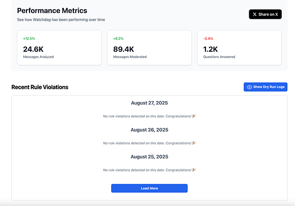Select the August 27, 2025 date heading
This screenshot has width=295, height=206.
coord(149,103)
